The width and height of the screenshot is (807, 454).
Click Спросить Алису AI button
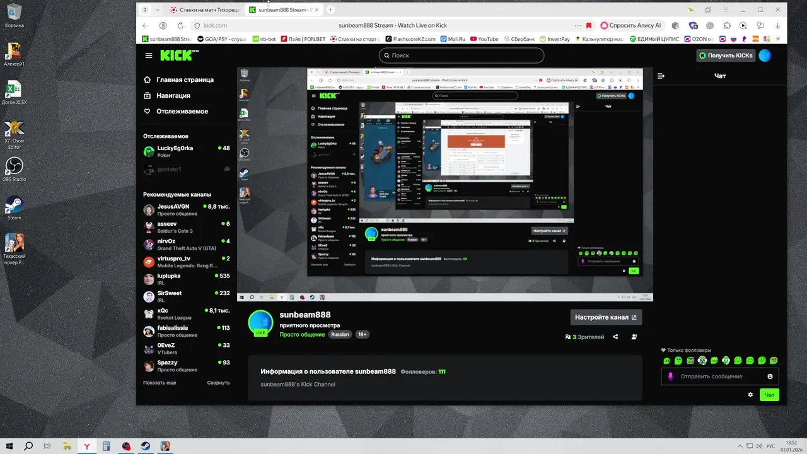[630, 25]
